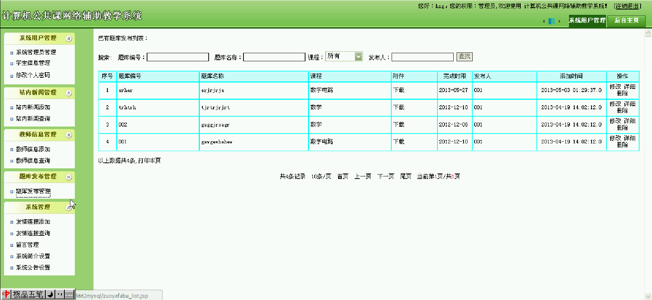Switch to the 系统用户管理 top tab
This screenshot has width=652, height=300.
[x=587, y=21]
